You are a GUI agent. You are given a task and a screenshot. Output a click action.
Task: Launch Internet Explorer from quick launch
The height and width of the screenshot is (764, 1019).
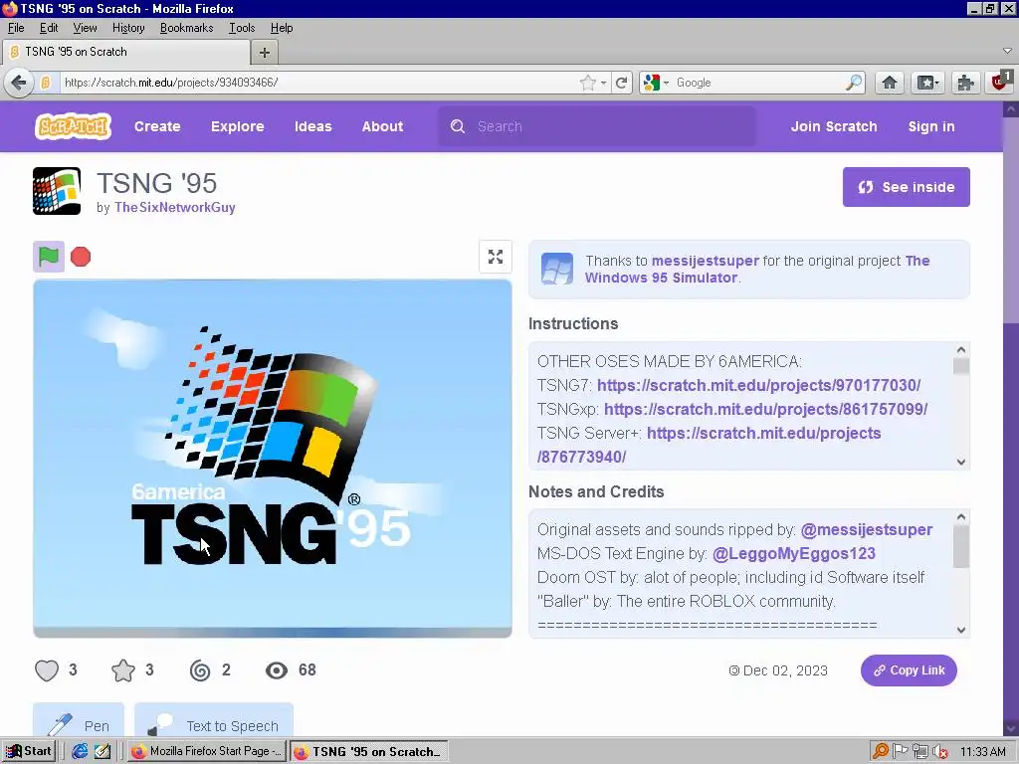point(80,752)
